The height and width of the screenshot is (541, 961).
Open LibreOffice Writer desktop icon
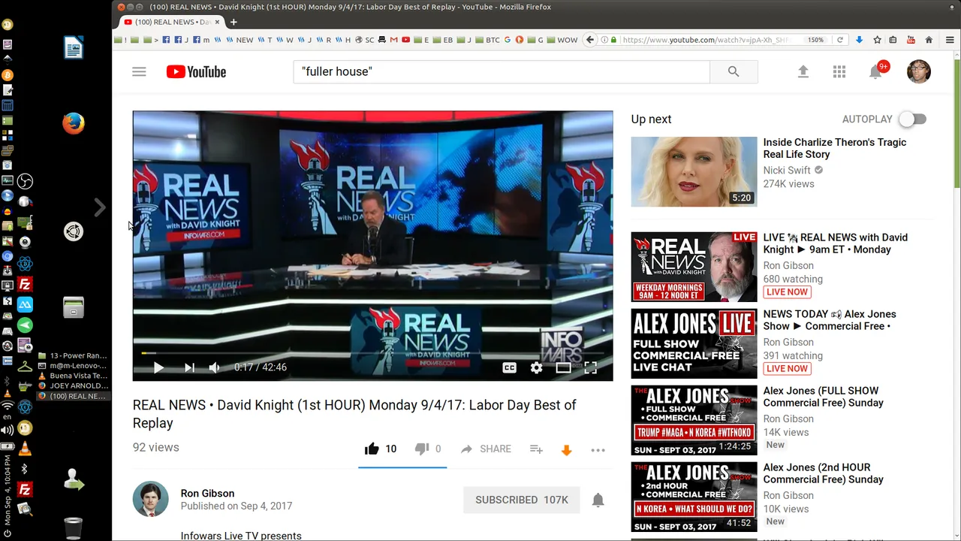click(x=74, y=48)
